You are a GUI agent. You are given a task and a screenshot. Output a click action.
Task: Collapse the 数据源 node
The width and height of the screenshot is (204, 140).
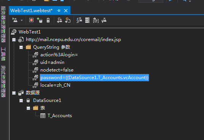(14, 93)
